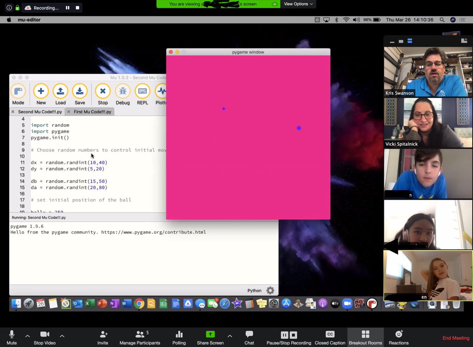The image size is (473, 347).
Task: Open Google Chrome in the Dock
Action: (139, 304)
